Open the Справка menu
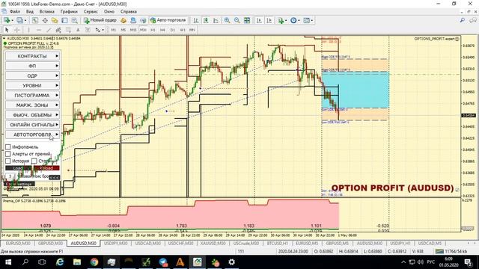This screenshot has width=479, height=269. [128, 12]
